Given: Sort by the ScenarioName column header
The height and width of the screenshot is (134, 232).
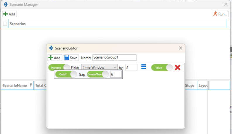Looking at the screenshot, I should pos(15,85).
